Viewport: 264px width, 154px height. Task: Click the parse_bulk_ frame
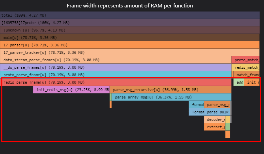pos(218,112)
